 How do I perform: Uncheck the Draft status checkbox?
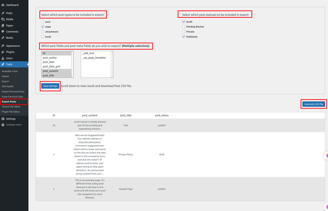point(184,22)
